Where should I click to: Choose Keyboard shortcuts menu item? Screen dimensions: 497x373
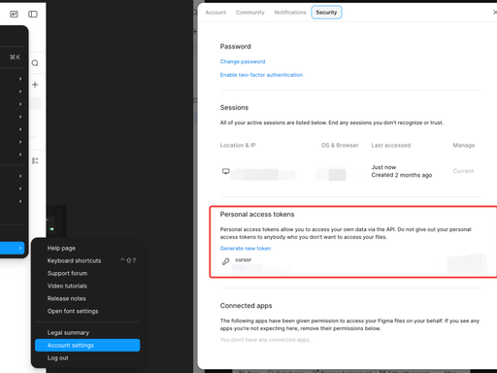[87, 260]
